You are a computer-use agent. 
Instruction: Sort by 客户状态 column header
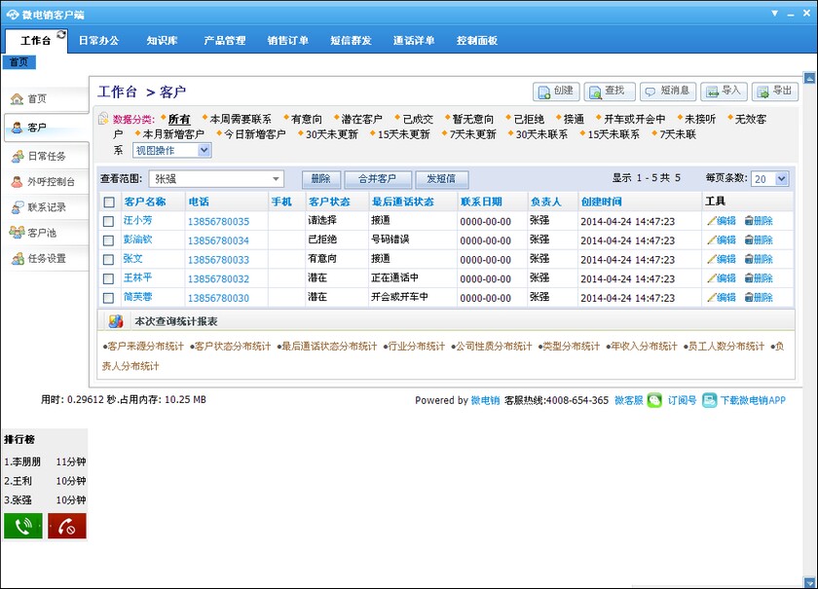330,202
